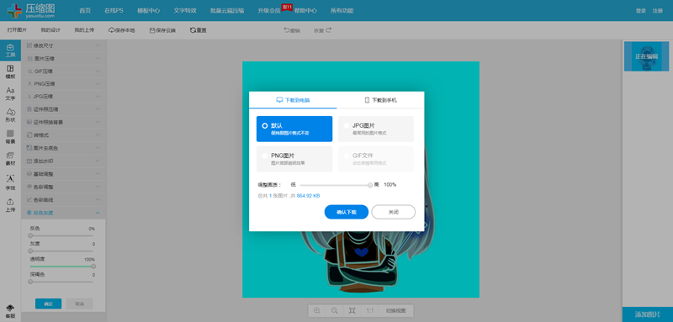673x322 pixels.
Task: Open 批量云端压缩 batch cloud compression
Action: click(x=227, y=11)
